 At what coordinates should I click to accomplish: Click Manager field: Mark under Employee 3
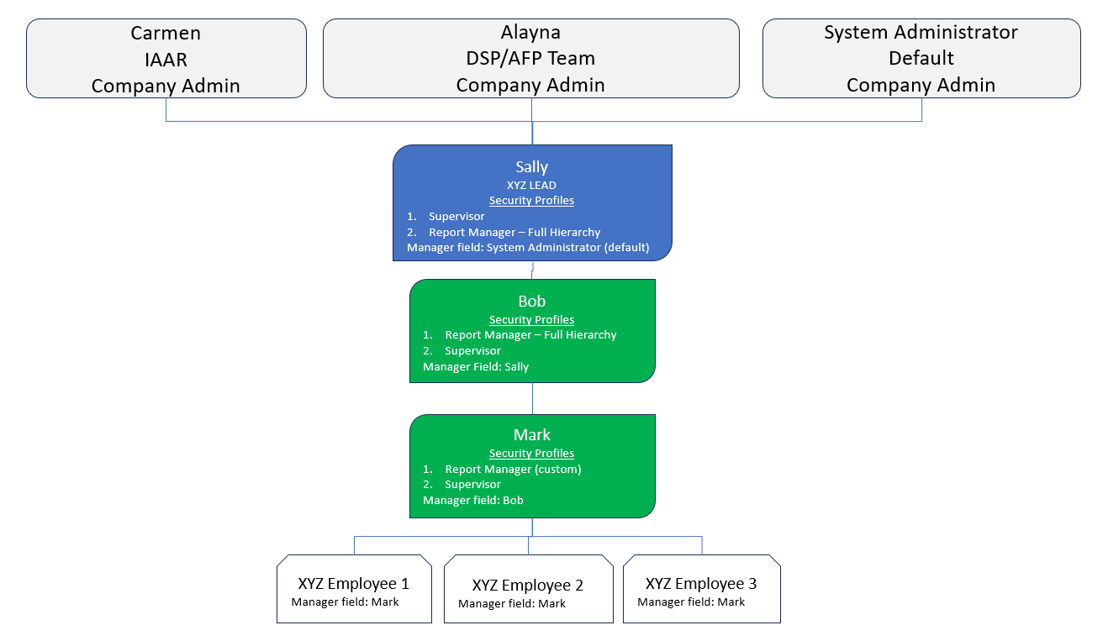691,602
